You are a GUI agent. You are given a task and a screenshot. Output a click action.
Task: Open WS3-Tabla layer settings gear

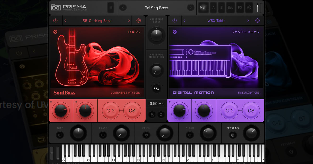(257, 21)
